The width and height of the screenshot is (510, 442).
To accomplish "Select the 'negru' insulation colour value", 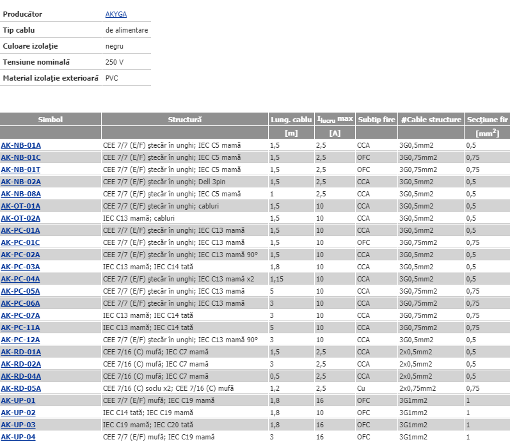I will tap(114, 46).
